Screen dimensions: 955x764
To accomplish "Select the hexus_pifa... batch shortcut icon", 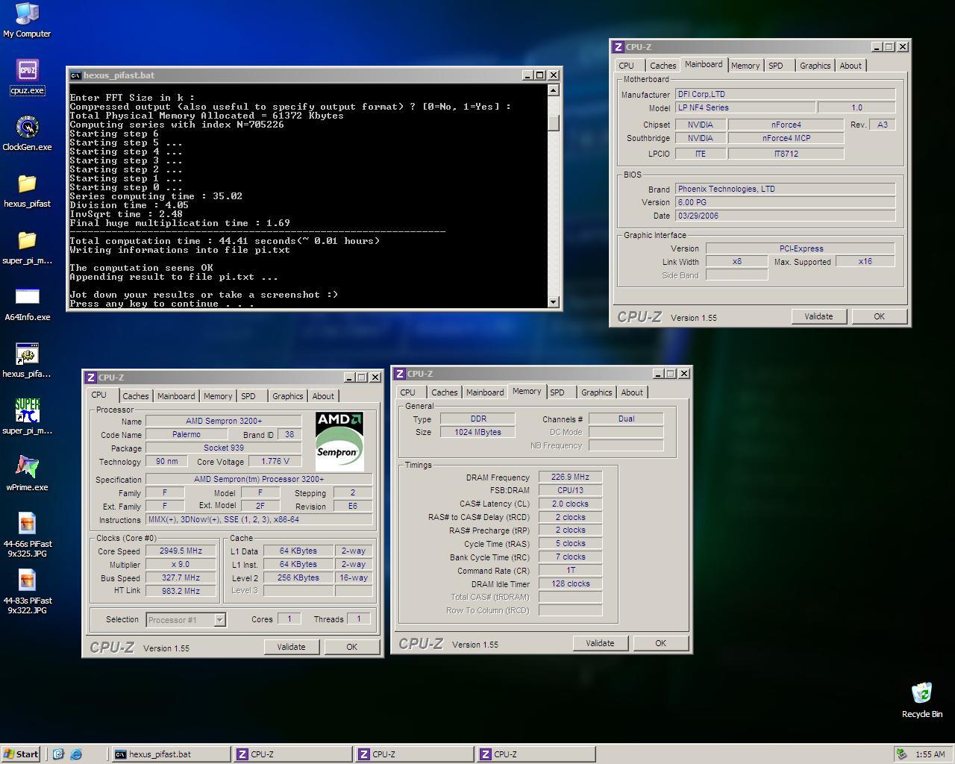I will tap(27, 360).
